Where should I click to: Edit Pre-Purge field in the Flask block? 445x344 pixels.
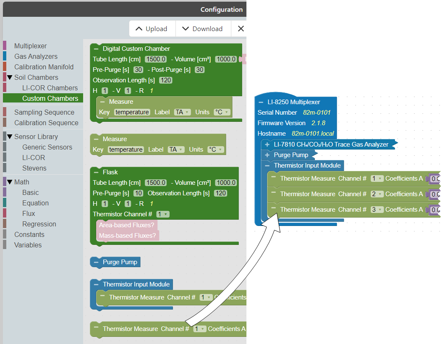(139, 193)
